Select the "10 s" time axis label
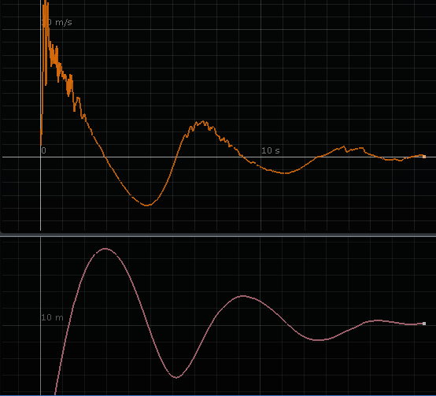 (270, 150)
